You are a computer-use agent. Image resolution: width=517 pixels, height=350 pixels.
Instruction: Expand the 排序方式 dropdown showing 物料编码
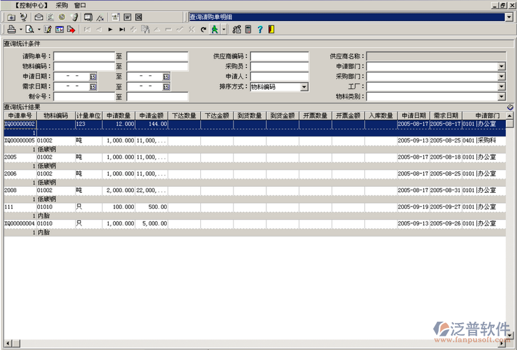[x=304, y=86]
